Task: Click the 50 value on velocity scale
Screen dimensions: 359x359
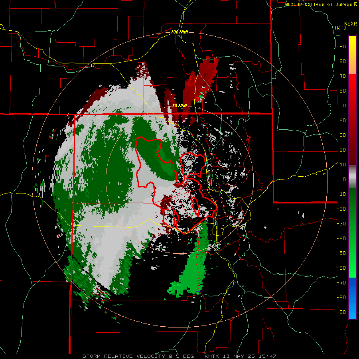Action: [x=343, y=106]
